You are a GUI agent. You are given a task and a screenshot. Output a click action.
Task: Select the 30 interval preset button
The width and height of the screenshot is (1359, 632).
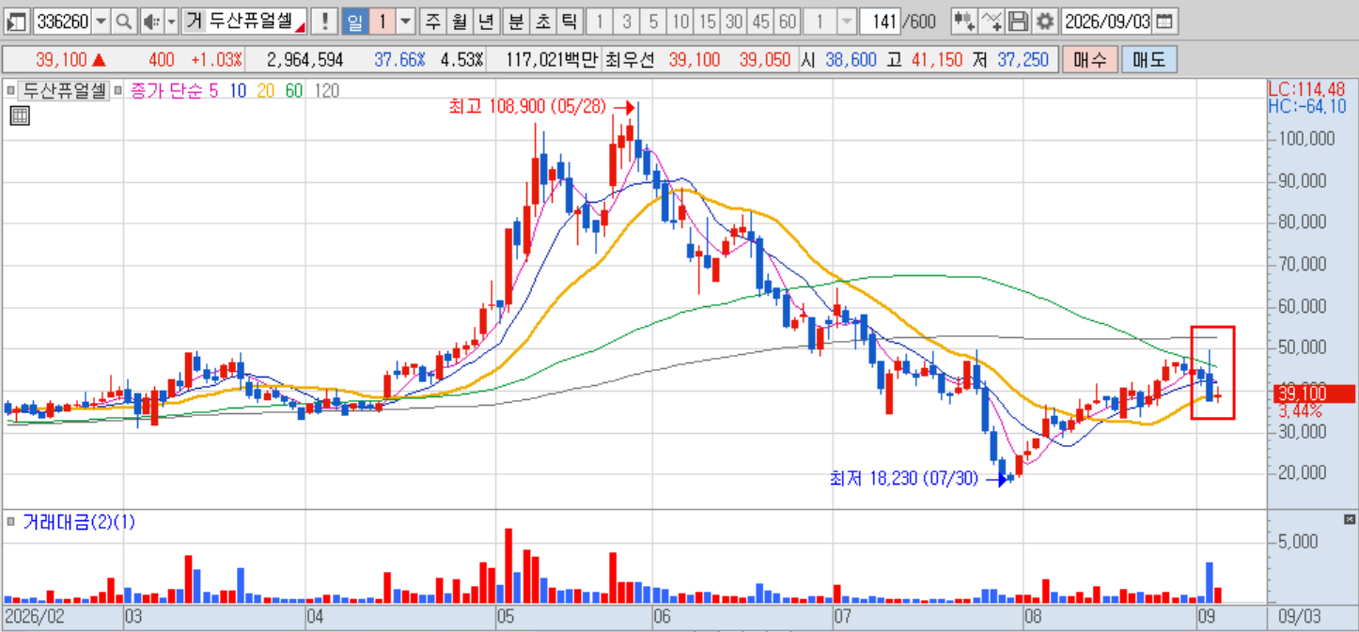tap(735, 22)
